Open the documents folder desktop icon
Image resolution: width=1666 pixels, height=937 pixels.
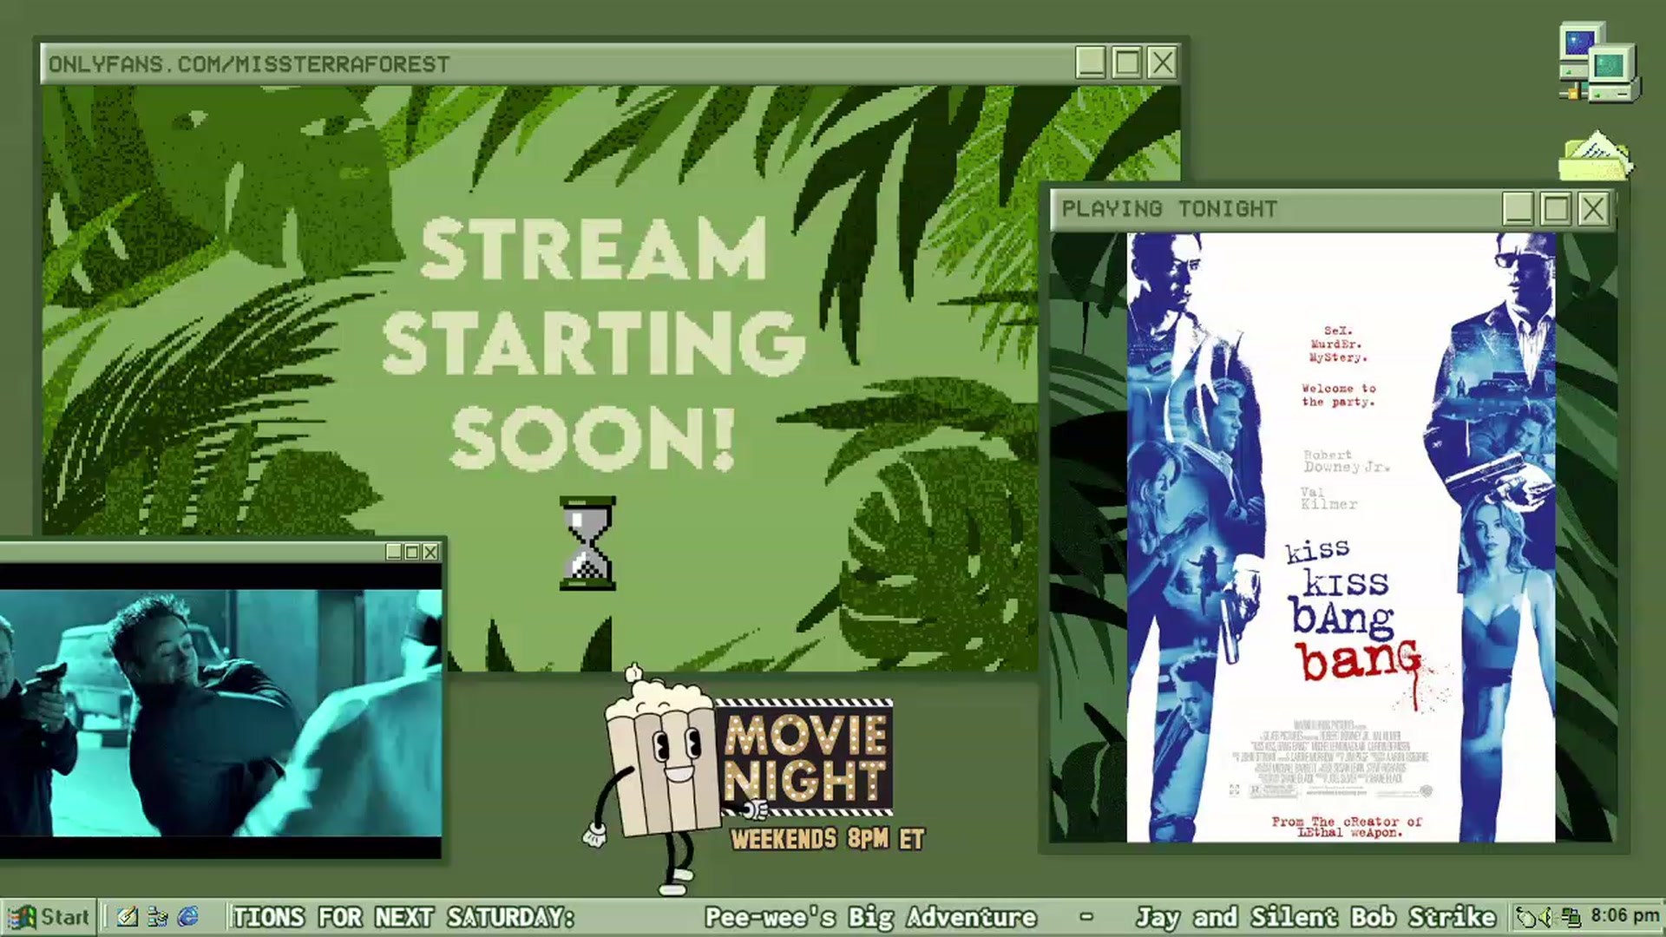(x=1595, y=156)
